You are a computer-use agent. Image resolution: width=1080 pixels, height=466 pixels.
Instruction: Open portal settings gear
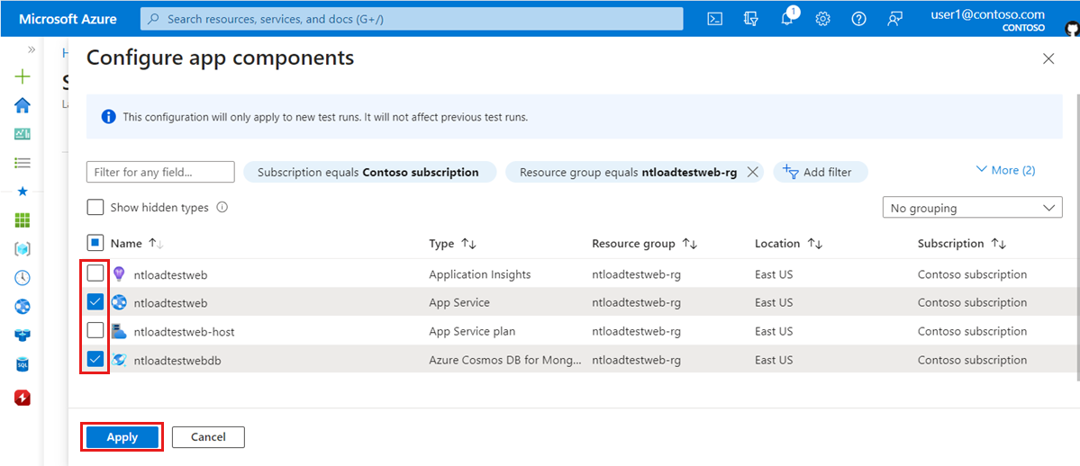pos(822,19)
